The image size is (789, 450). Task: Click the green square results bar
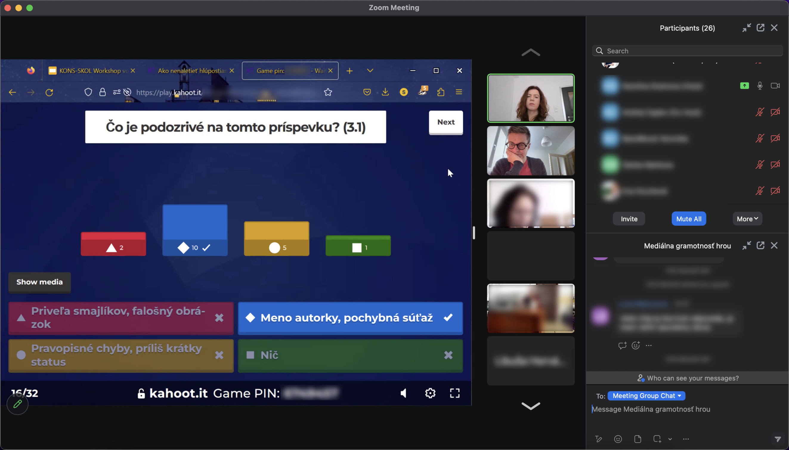pos(358,246)
